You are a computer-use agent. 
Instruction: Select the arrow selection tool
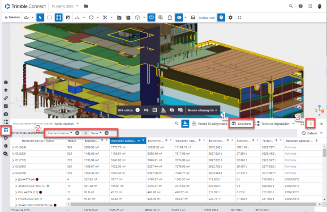(x=39, y=17)
